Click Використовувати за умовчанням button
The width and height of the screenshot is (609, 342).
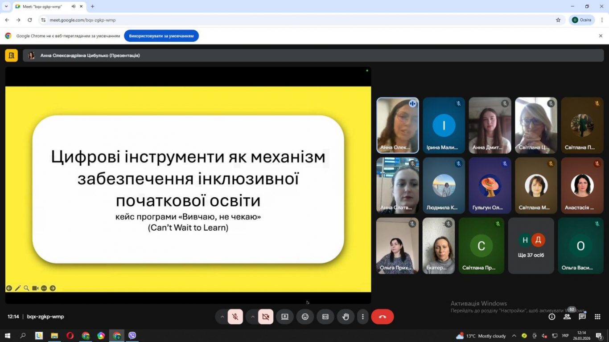(x=161, y=36)
